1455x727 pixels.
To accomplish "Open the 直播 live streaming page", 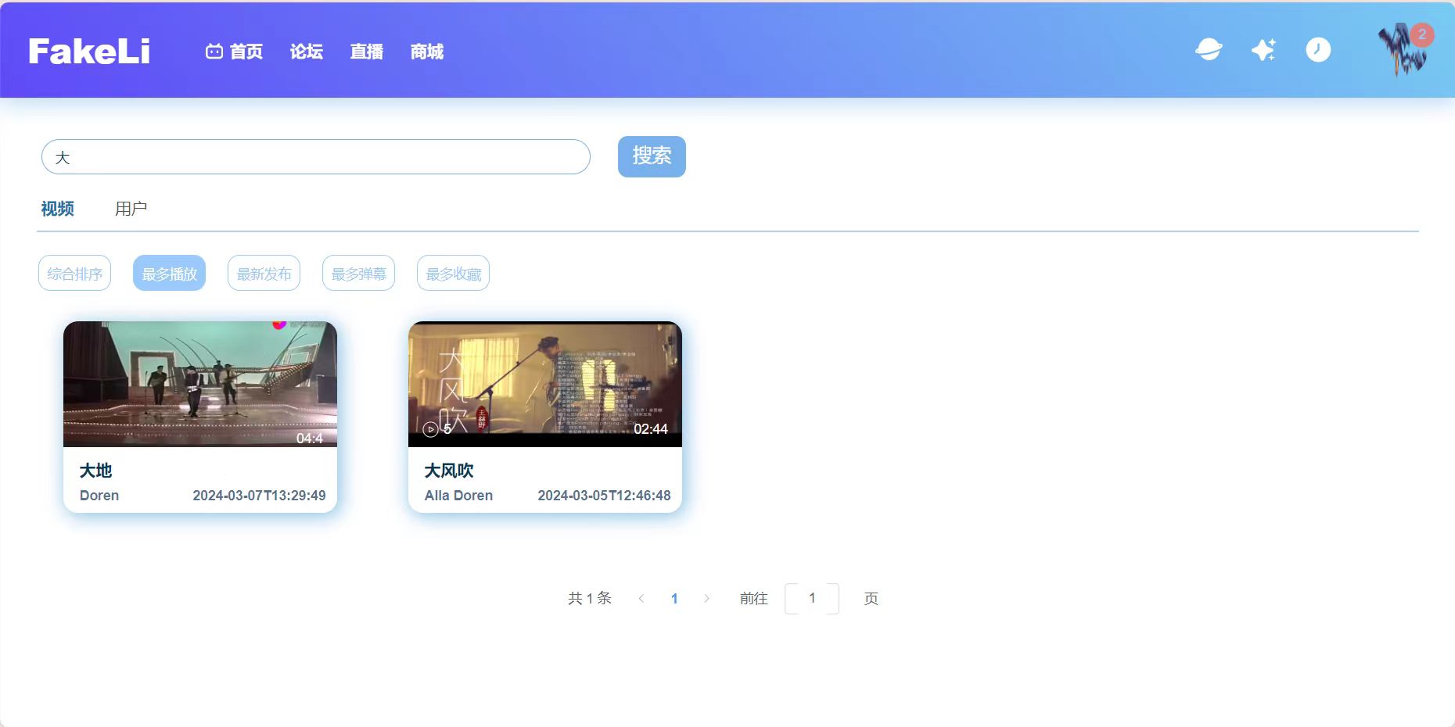I will click(x=366, y=52).
